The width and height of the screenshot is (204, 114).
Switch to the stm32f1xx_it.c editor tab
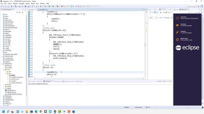(x=44, y=10)
